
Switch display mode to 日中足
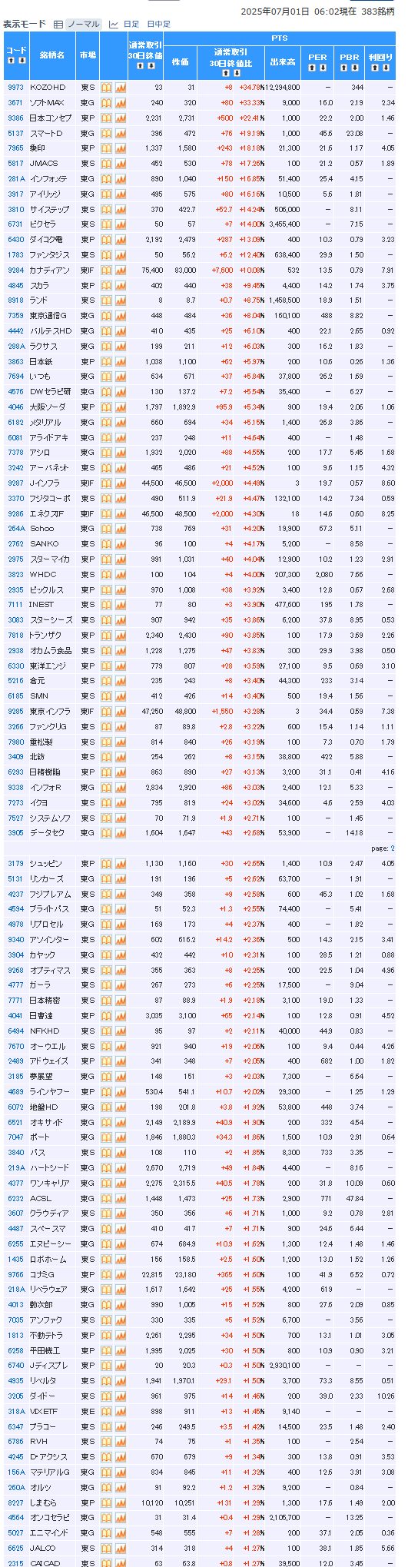tap(159, 24)
